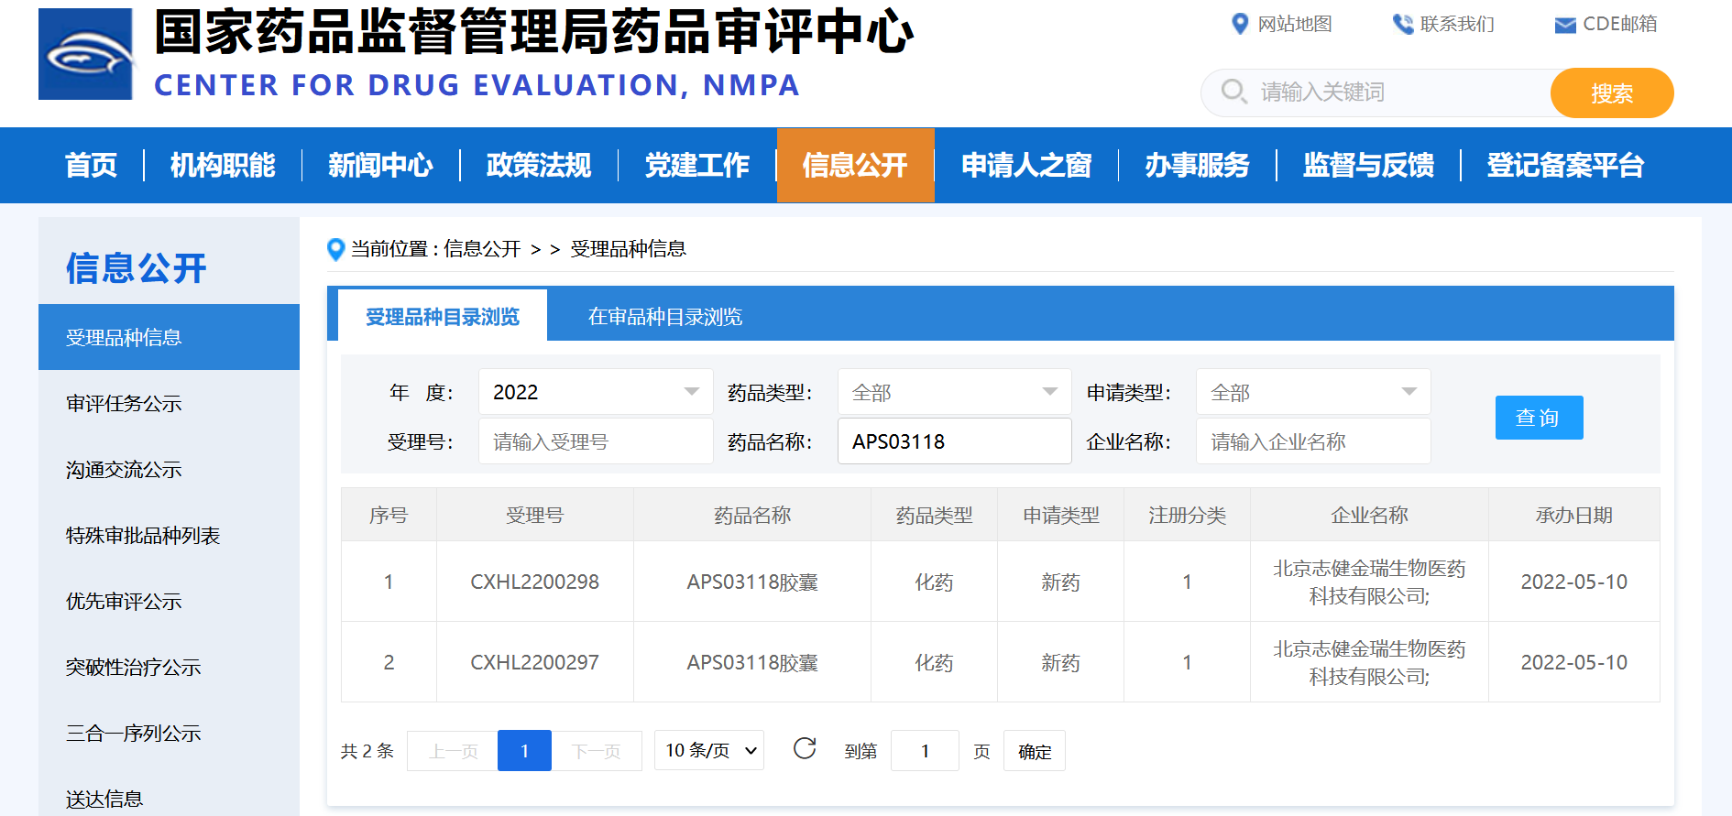Click the blue 查询 button
1732x816 pixels.
1539,418
